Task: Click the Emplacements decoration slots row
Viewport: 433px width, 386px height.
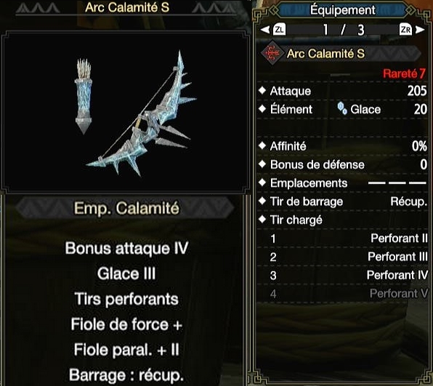Action: (x=342, y=183)
